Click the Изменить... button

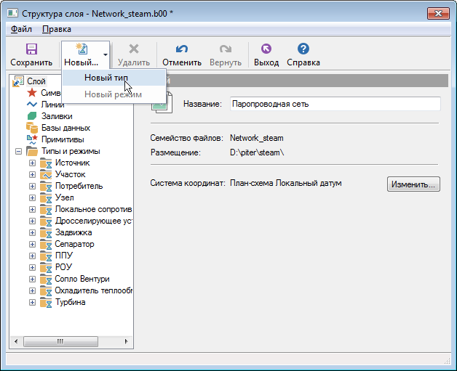[x=413, y=184]
